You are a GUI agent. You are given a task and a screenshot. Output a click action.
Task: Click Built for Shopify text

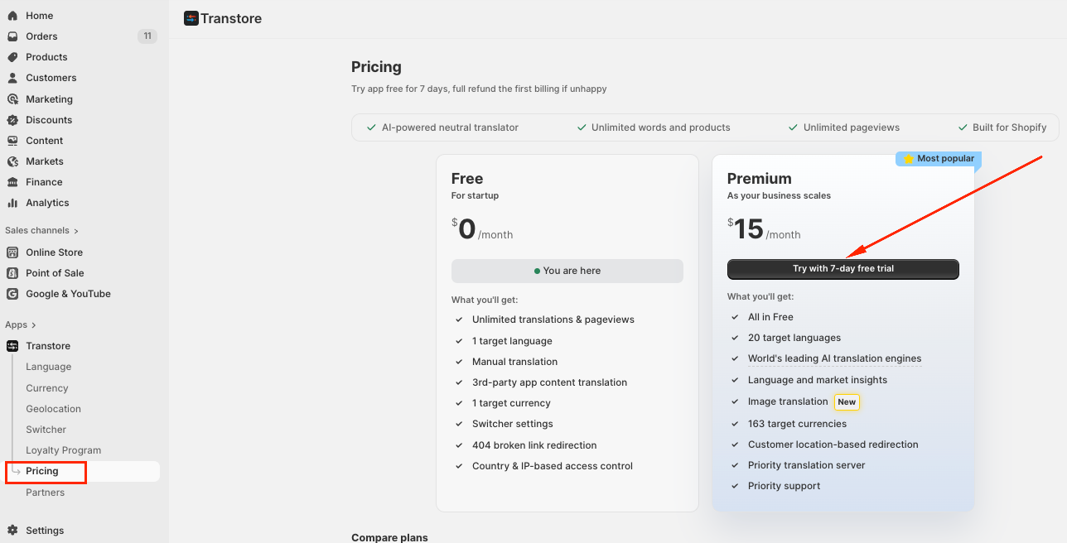coord(1010,127)
